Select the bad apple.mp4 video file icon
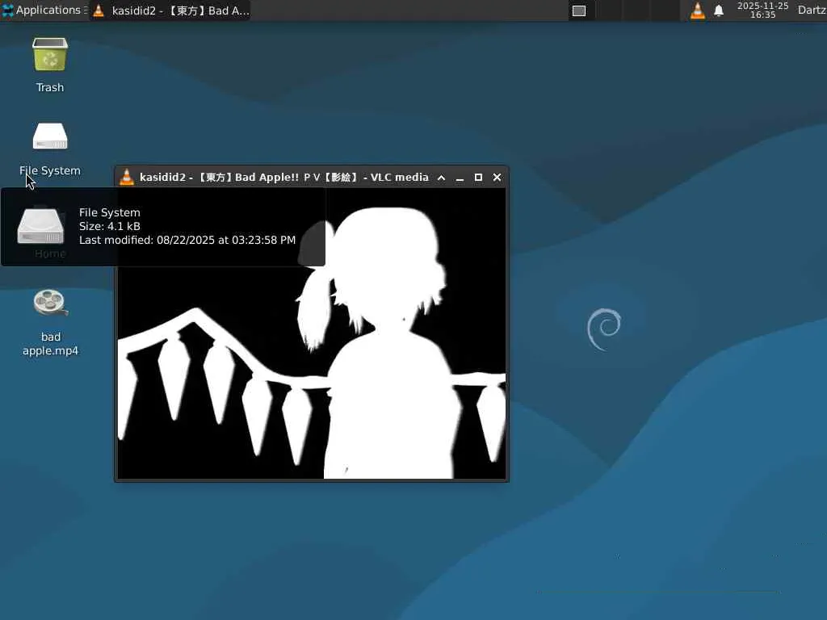827x620 pixels. click(50, 304)
